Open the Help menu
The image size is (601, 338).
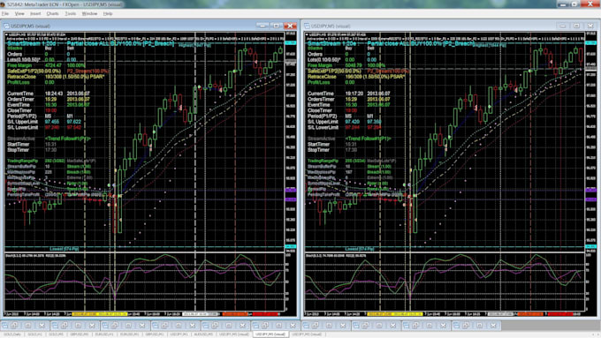pos(108,13)
